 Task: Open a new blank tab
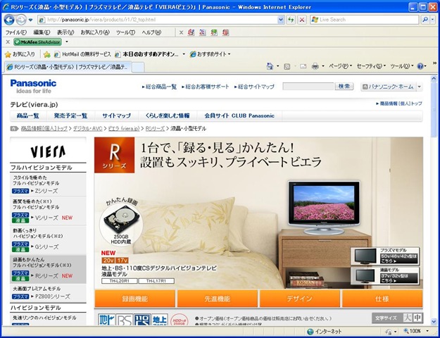coord(138,67)
